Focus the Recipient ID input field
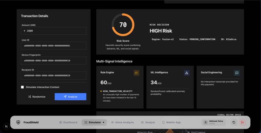 pyautogui.click(x=54, y=76)
